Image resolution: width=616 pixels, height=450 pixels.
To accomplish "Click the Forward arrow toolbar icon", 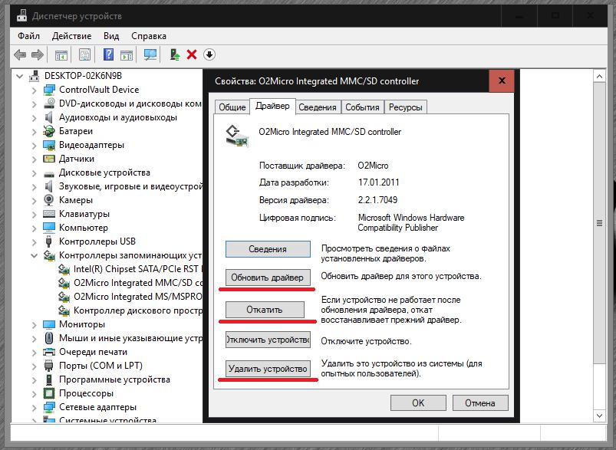I will (x=38, y=54).
